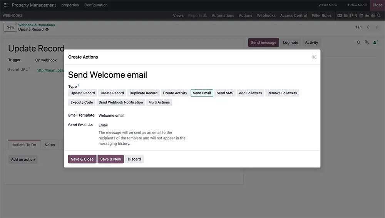
Task: Open the Actions tab in Studio bar
Action: click(245, 15)
